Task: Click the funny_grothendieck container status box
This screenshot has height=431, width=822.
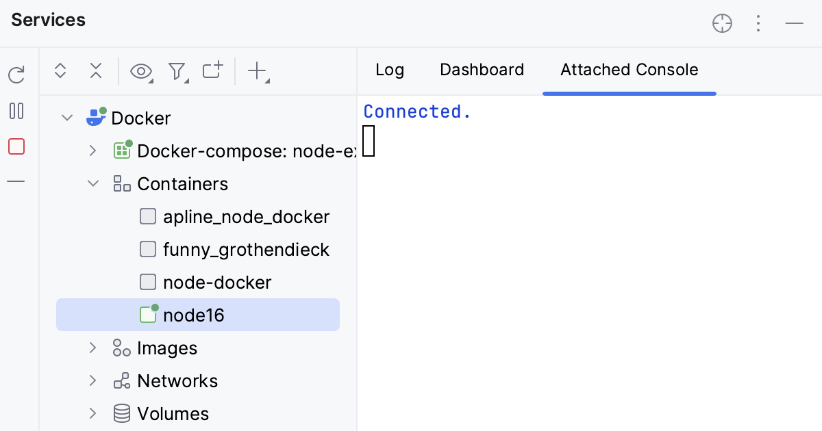Action: (148, 249)
